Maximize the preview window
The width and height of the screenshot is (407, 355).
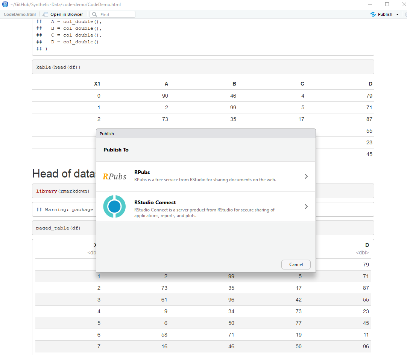tap(387, 4)
